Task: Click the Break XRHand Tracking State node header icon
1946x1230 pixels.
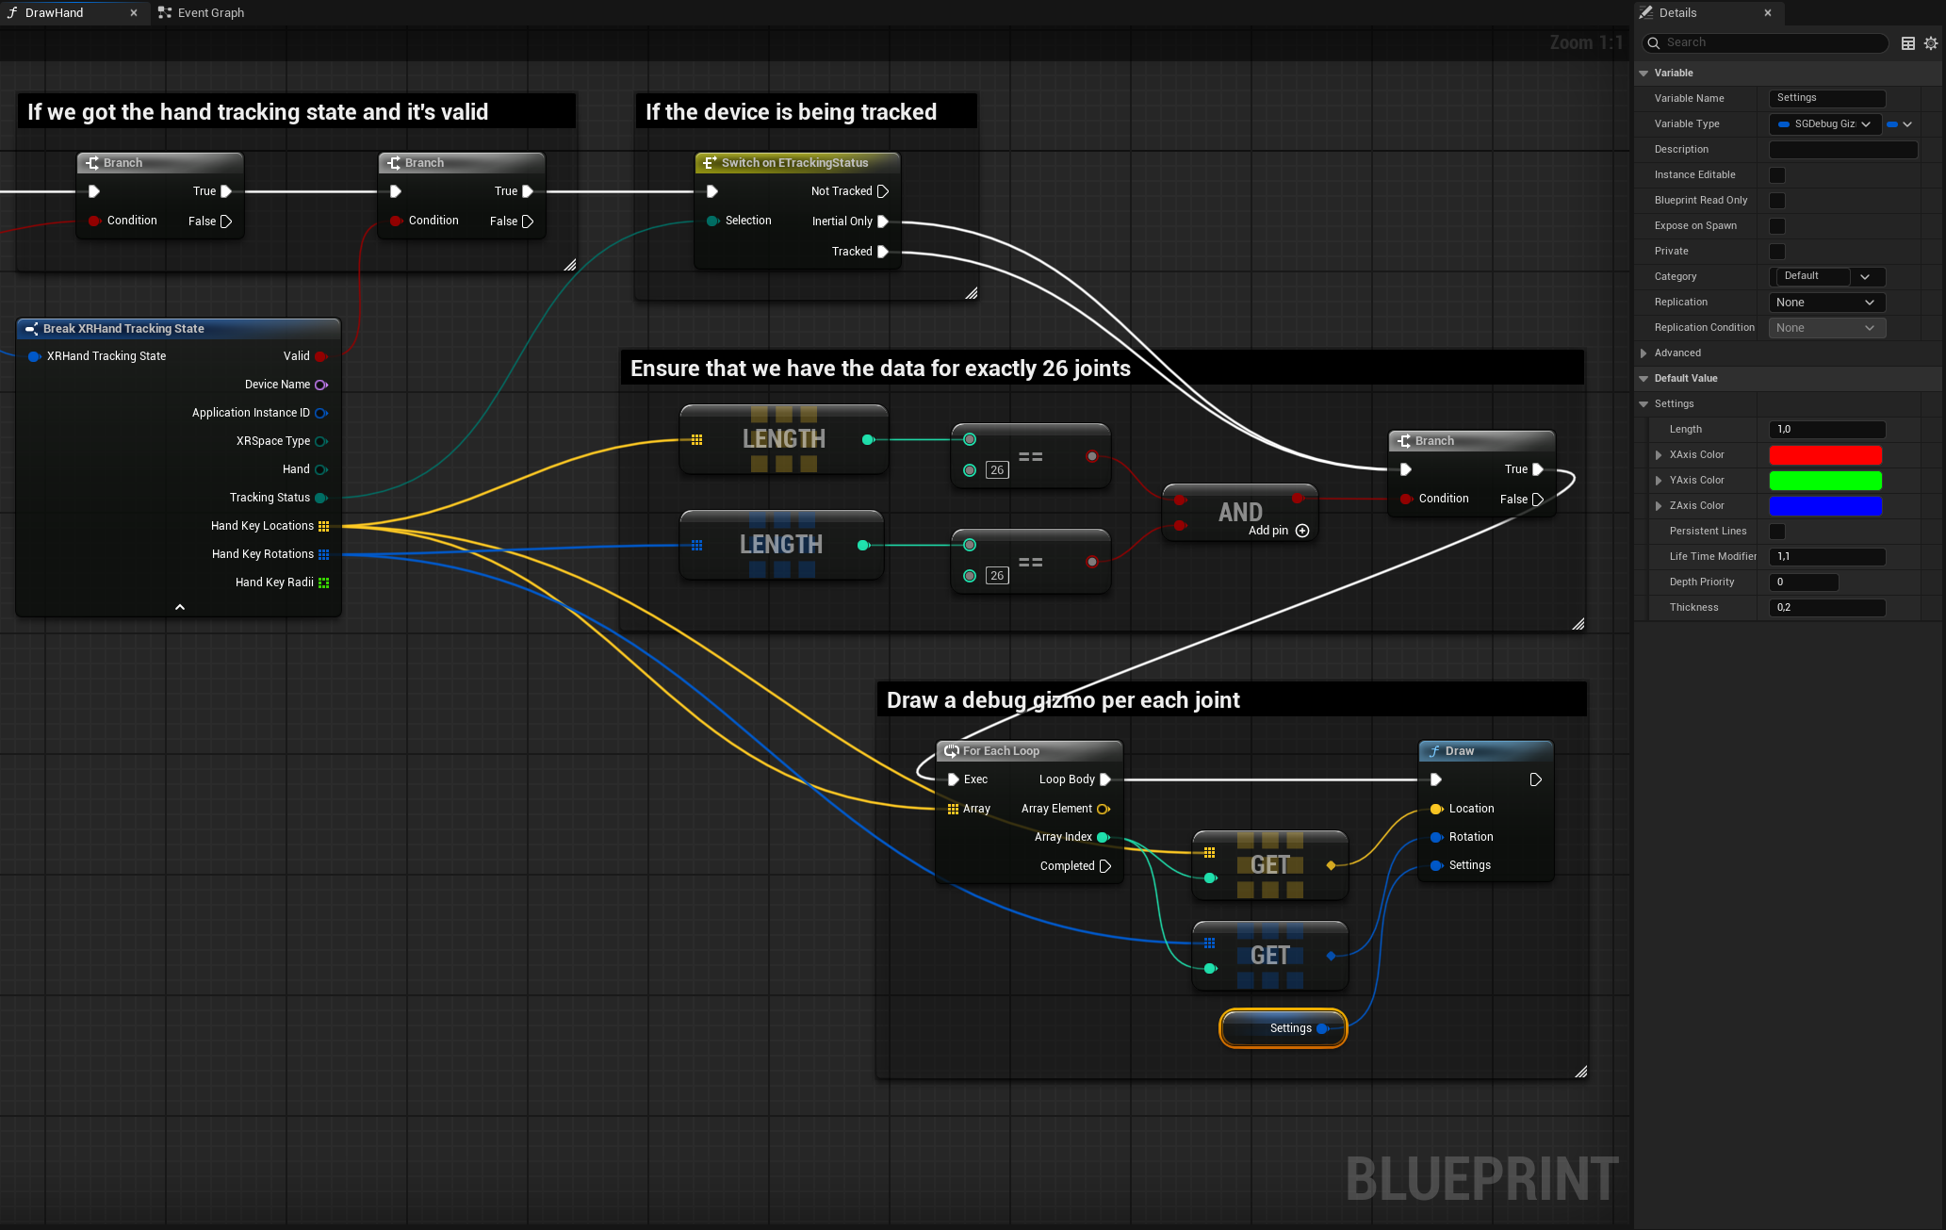Action: (x=33, y=328)
